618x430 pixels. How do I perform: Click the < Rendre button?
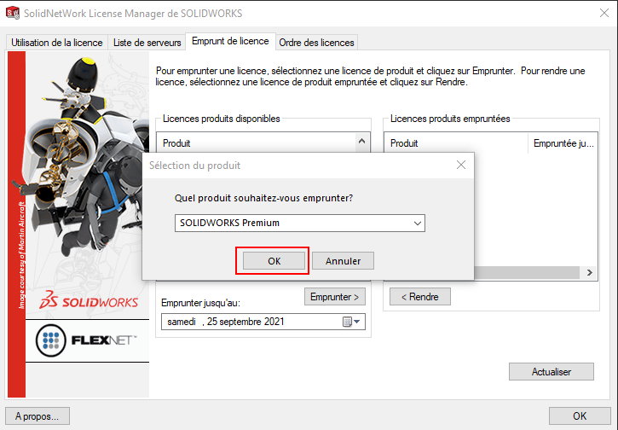419,297
